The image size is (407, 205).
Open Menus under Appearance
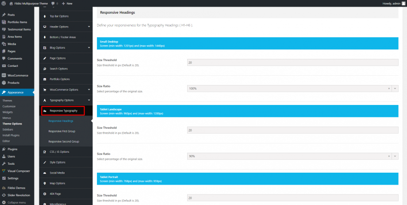pos(7,118)
